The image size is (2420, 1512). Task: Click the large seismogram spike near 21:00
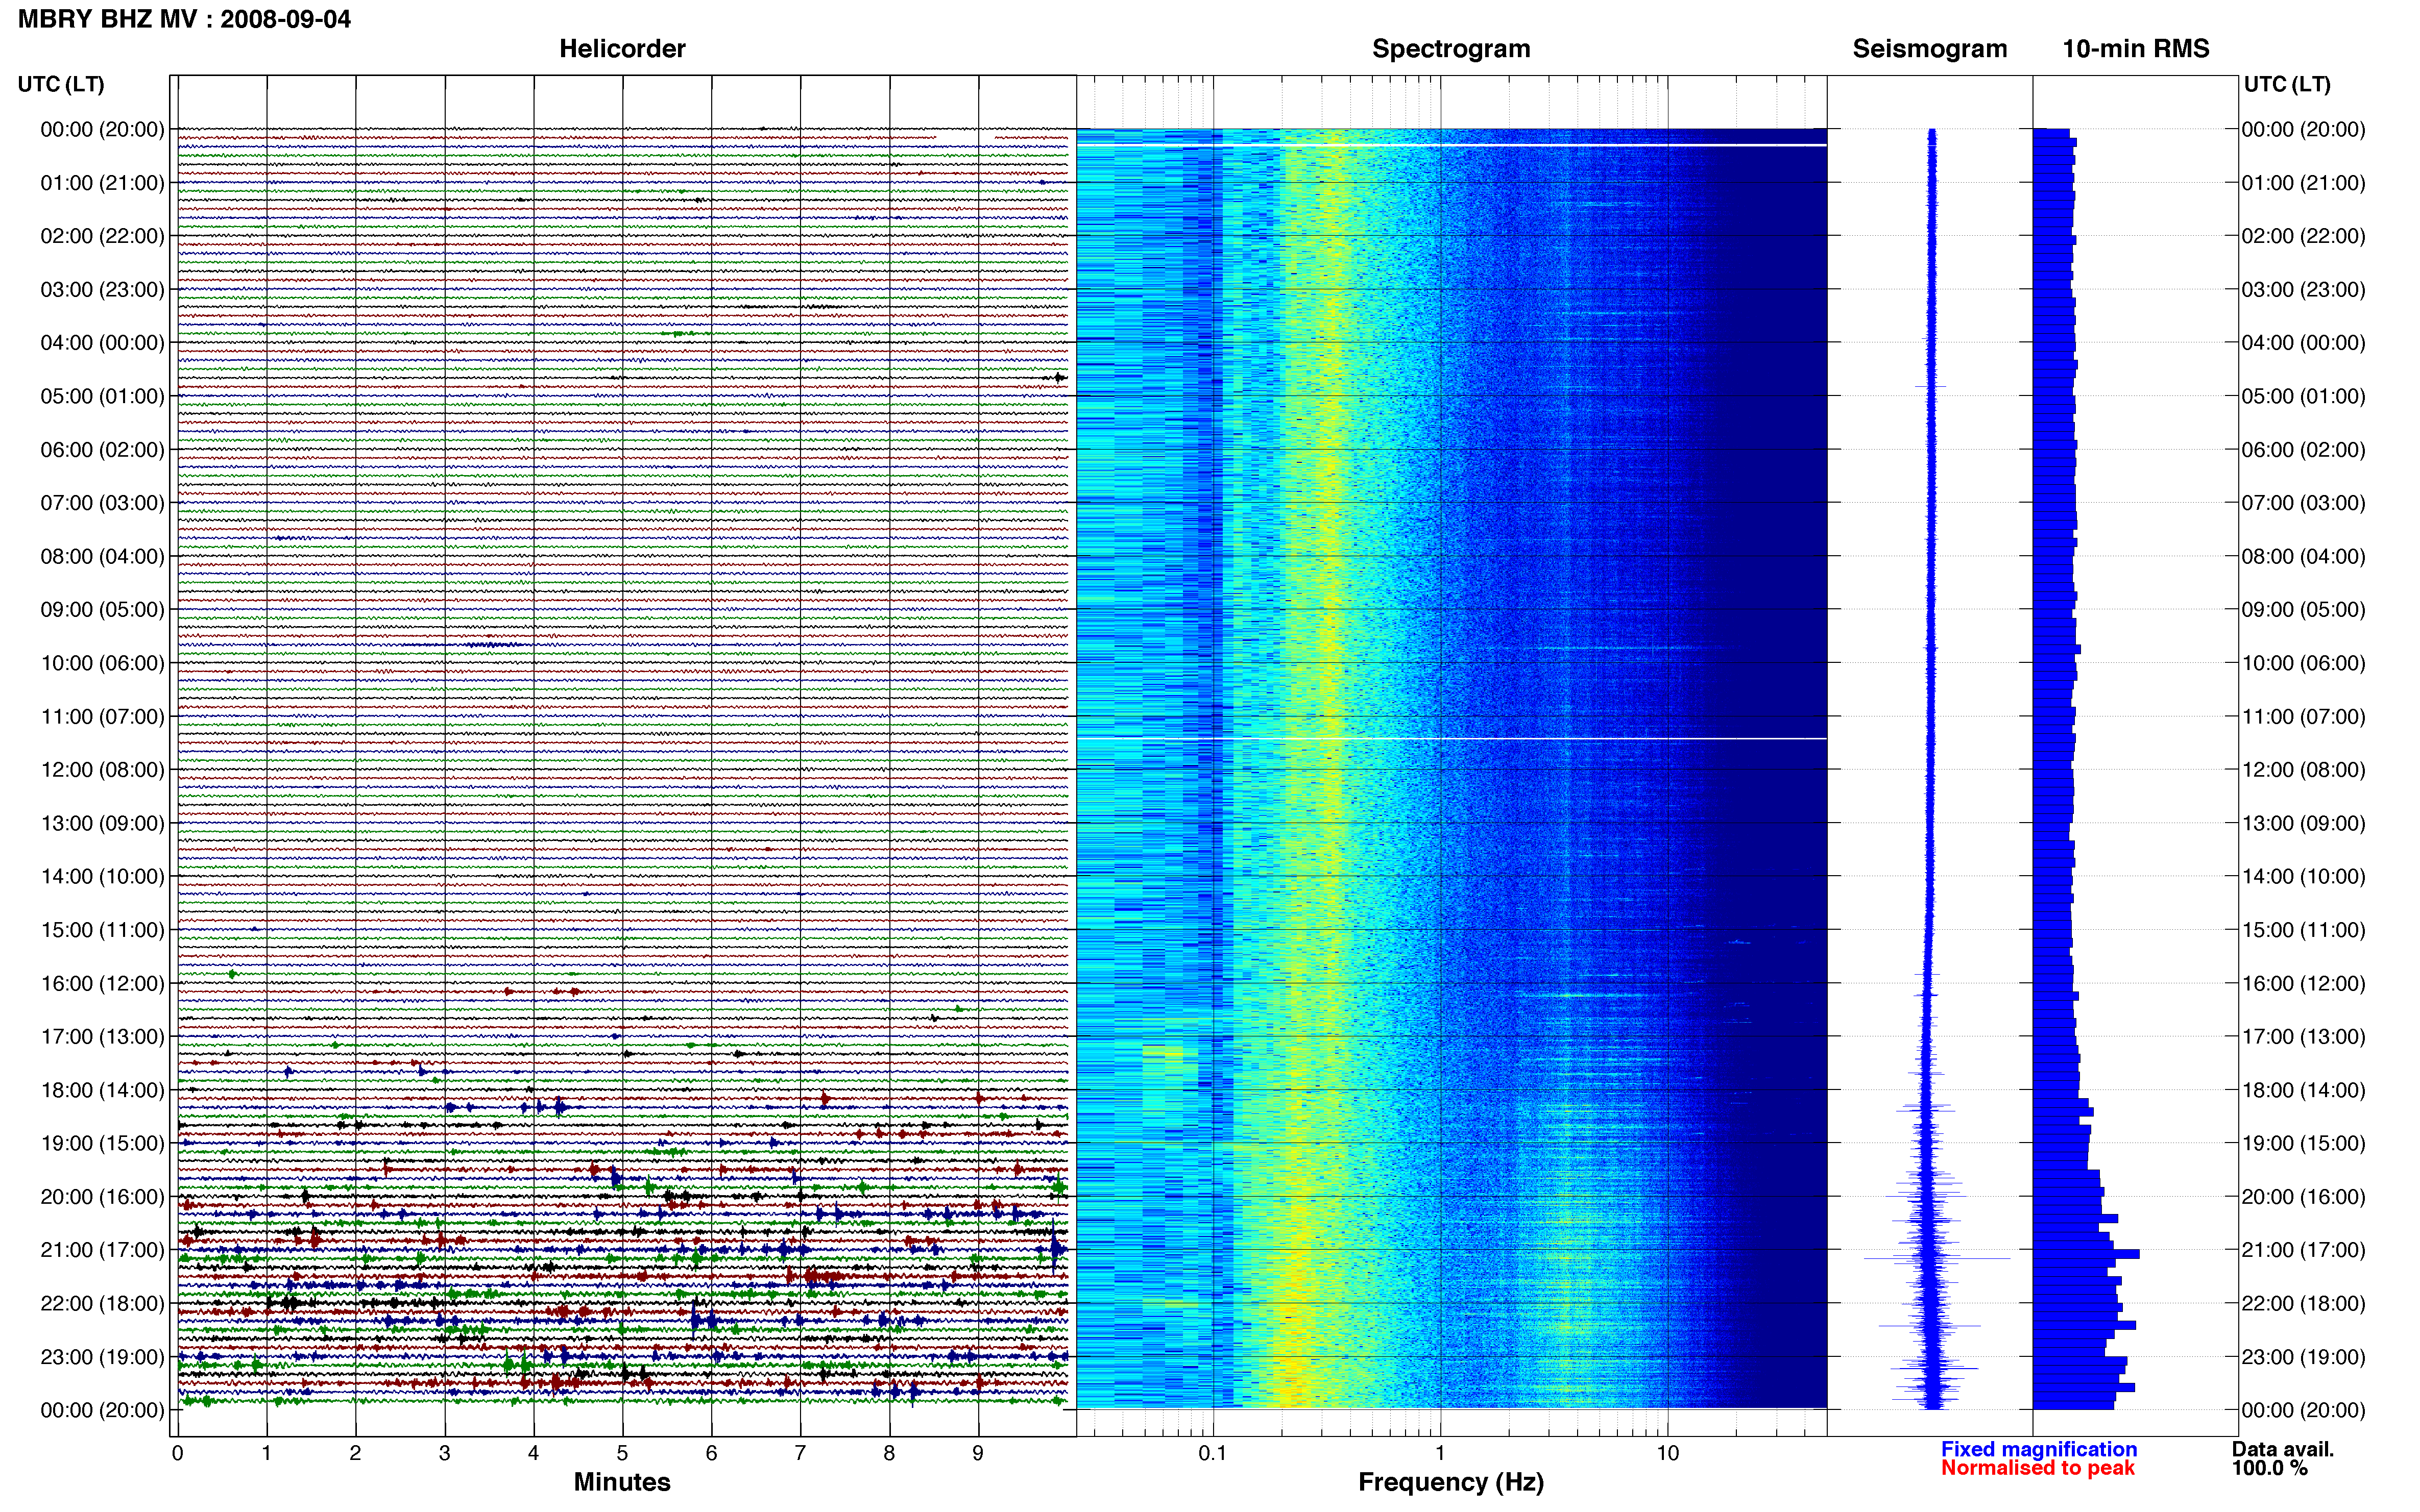click(x=1937, y=1258)
